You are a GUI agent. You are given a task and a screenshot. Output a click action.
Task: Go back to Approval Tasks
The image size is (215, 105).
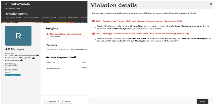click(x=13, y=8)
